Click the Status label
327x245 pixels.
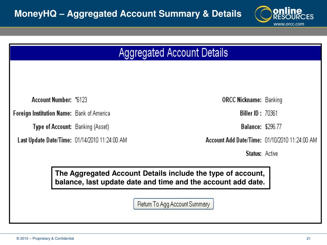(x=254, y=153)
